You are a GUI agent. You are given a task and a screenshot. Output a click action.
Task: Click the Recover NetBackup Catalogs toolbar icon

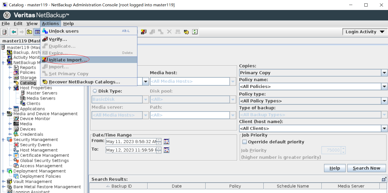coord(186,32)
